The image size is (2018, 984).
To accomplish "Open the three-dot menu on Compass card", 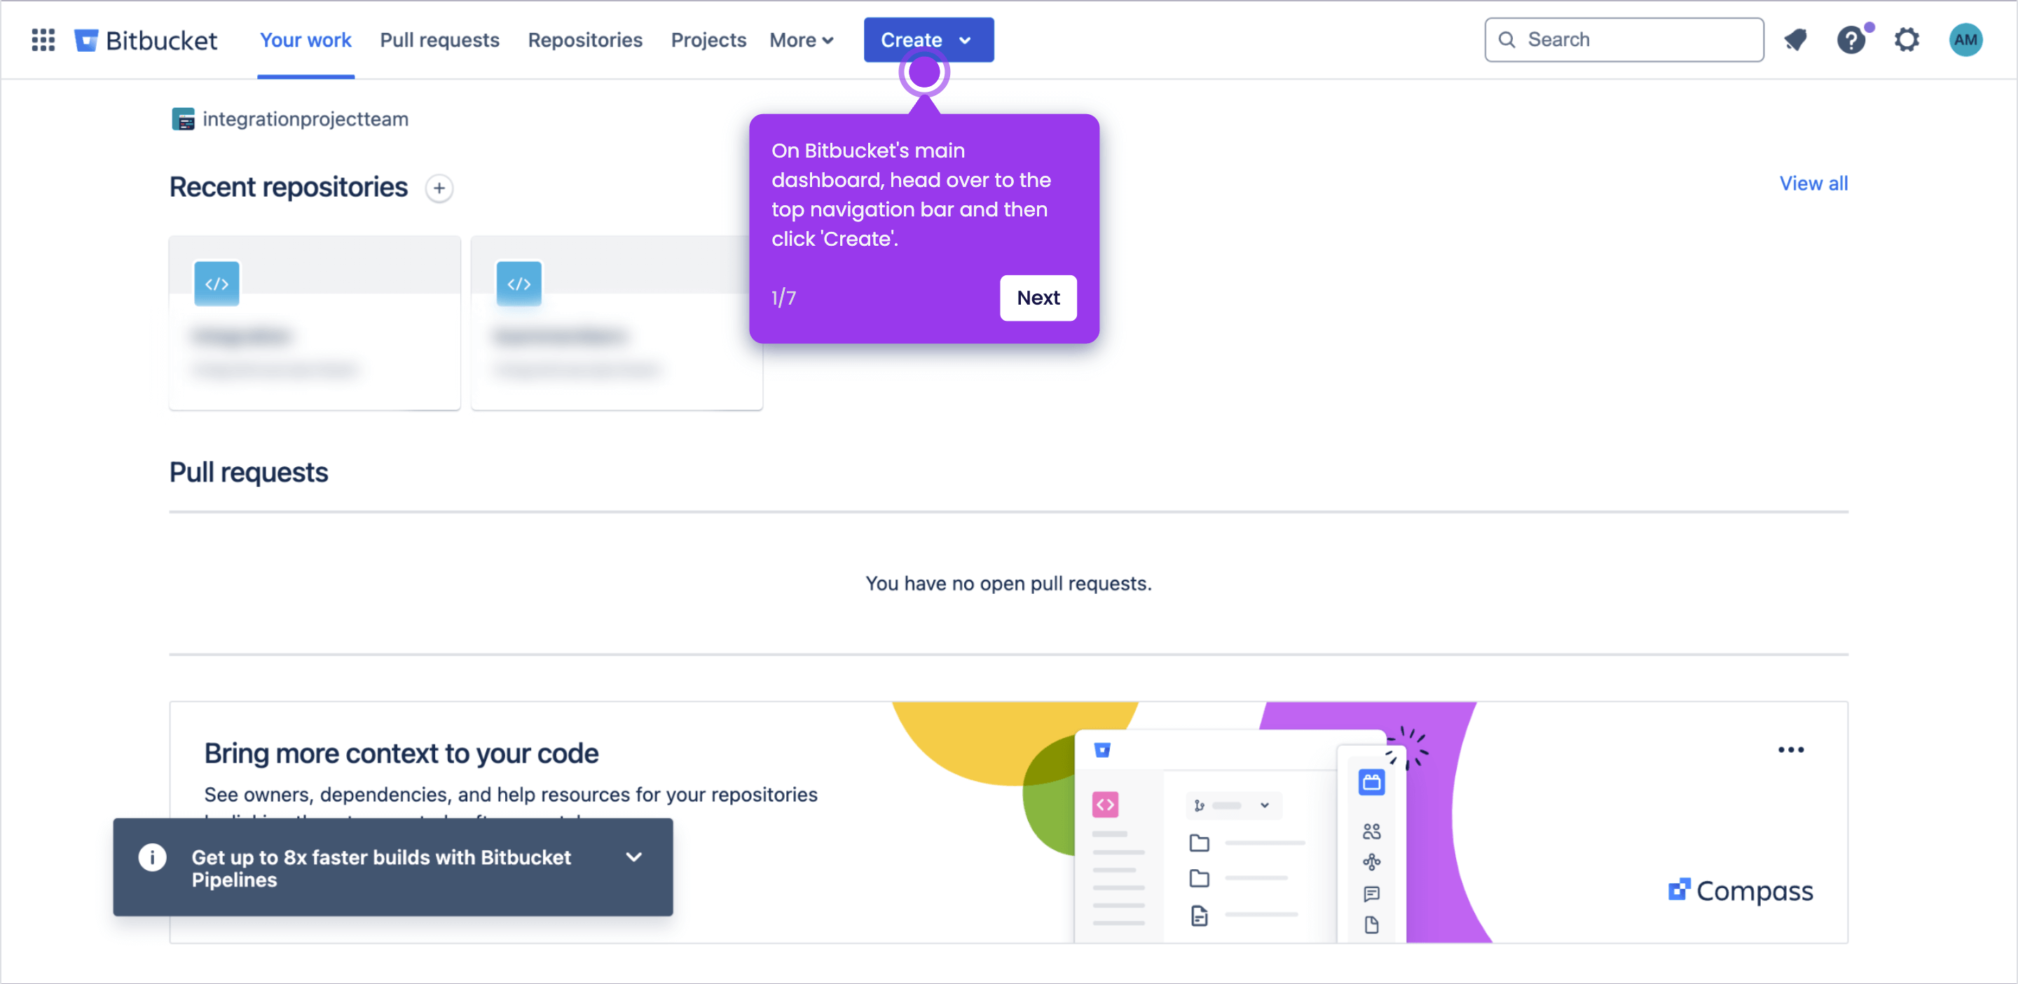I will coord(1791,750).
